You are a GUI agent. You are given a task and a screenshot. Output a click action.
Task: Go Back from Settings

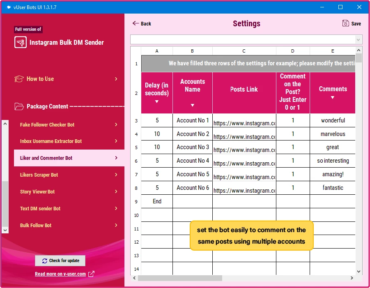coord(142,23)
